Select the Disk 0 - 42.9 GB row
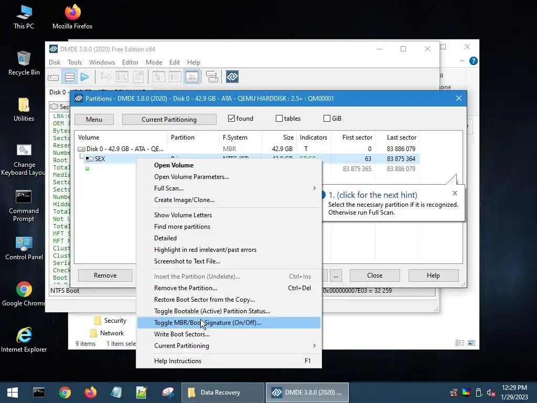This screenshot has width=537, height=403. (246, 149)
